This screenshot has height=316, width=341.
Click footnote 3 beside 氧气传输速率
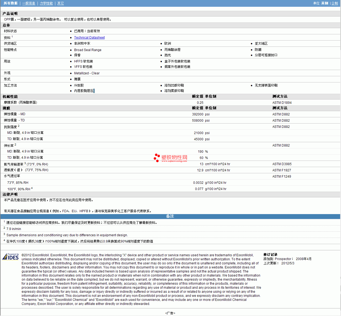pyautogui.click(x=25, y=163)
